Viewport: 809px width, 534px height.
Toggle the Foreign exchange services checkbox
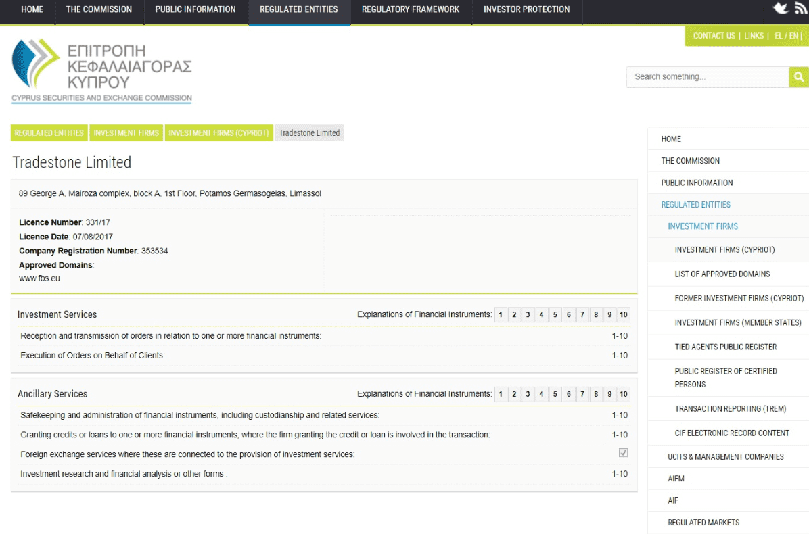point(623,453)
